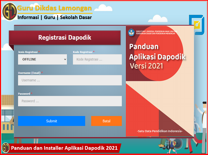Click the Versi 2021 text
Image resolution: width=208 pixels, height=155 pixels.
[x=146, y=66]
